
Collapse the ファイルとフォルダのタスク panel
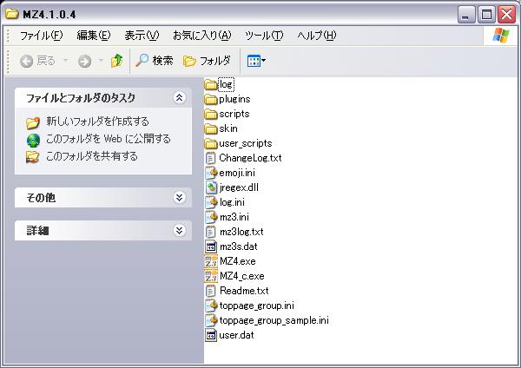click(x=179, y=98)
